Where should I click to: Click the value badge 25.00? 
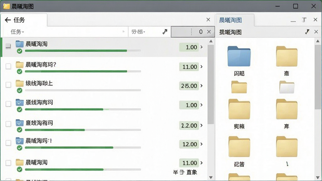[189, 86]
